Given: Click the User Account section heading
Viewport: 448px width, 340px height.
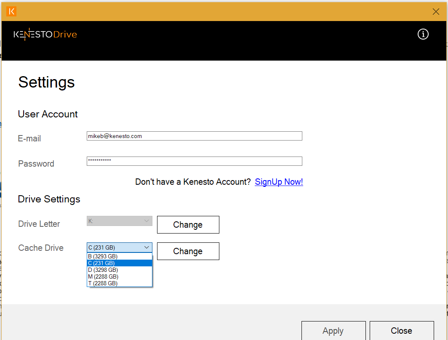Looking at the screenshot, I should [48, 114].
